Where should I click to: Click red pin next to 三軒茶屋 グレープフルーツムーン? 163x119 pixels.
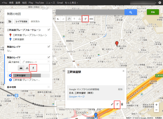click(10, 35)
